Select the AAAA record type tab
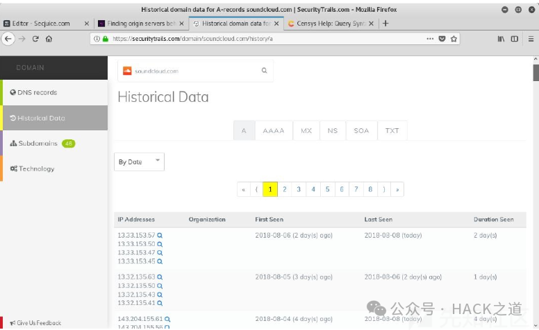Image resolution: width=539 pixels, height=330 pixels. [274, 130]
